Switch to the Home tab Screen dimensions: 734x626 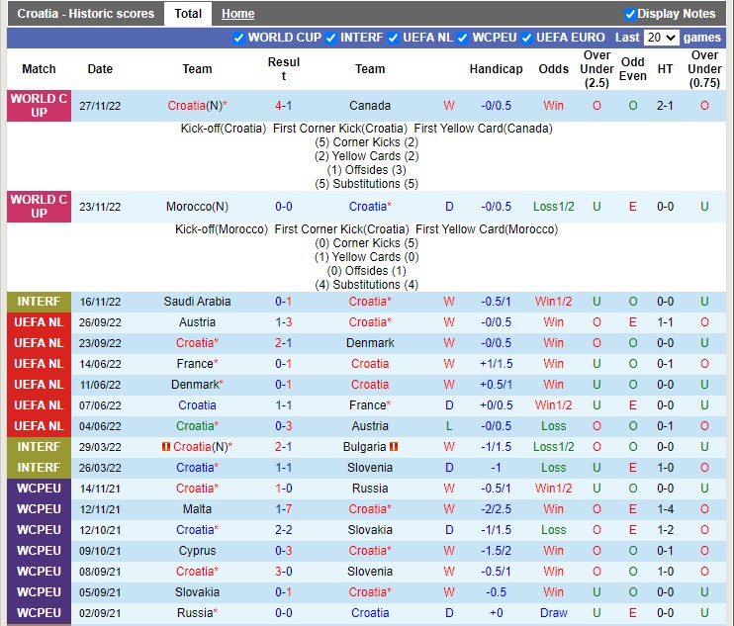tap(237, 14)
